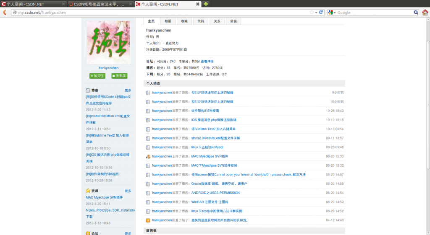Click 更多 in the 论坛 sidebar section
The image size is (430, 235).
pos(128,233)
